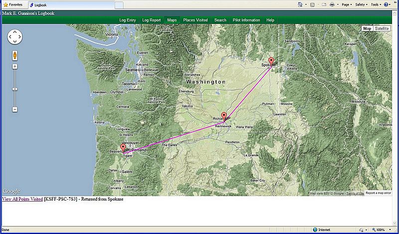
Task: Open the Page dropdown menu
Action: tap(347, 4)
